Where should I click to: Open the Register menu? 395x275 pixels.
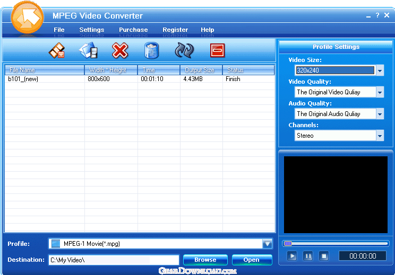coord(175,30)
